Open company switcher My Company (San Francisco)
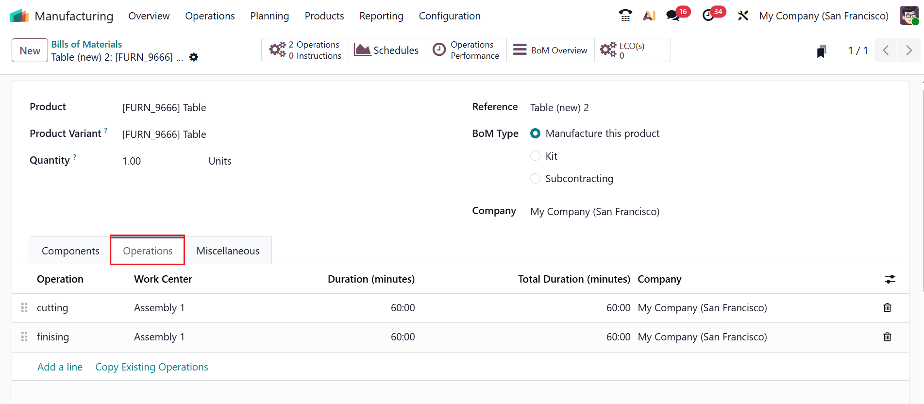 823,16
